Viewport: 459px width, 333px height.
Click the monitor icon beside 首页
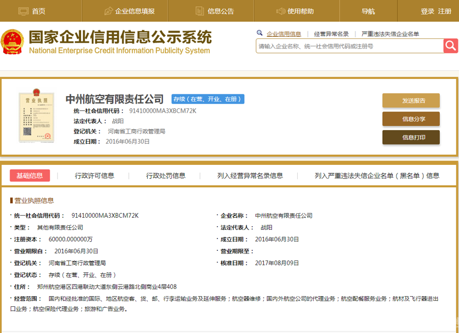tap(23, 11)
